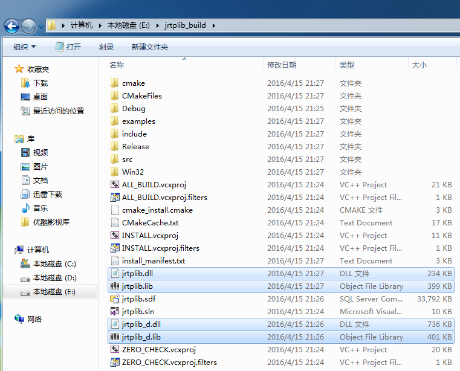Viewport: 460px width, 371px height.
Task: Select the src folder icon
Action: point(114,160)
